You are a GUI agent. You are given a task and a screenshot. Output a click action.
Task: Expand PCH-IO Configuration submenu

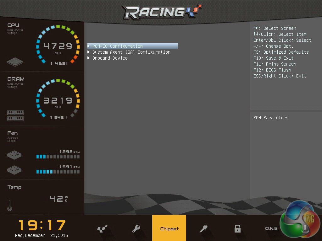click(x=117, y=46)
